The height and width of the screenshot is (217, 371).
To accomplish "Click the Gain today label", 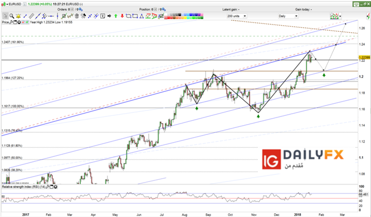I will tap(303, 9).
